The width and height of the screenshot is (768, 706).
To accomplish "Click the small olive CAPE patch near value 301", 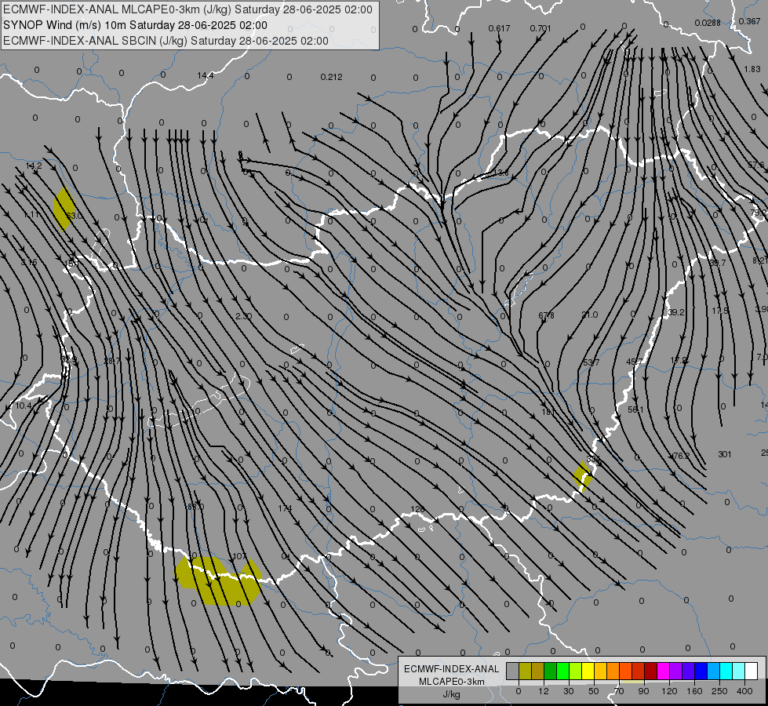I will (x=584, y=475).
